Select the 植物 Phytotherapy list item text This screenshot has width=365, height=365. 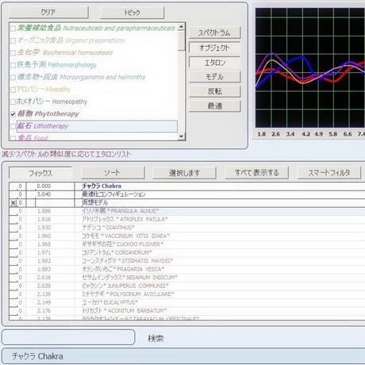(x=48, y=114)
